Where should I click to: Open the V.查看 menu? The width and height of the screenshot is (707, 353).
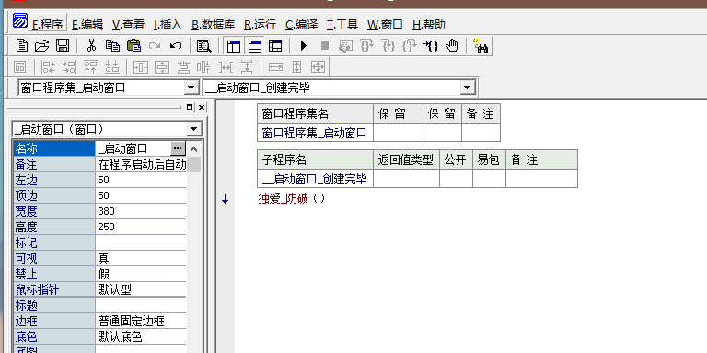(128, 24)
